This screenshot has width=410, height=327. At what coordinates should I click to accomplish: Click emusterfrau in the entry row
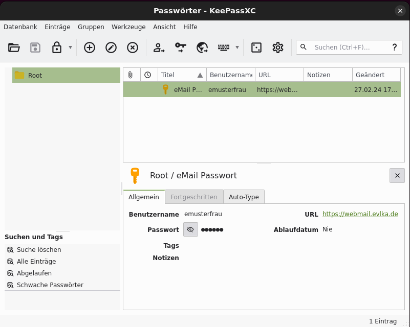227,90
